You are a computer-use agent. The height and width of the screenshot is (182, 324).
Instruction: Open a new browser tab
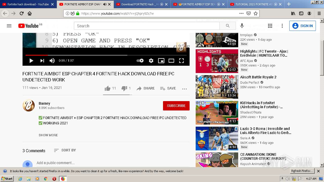289,4
